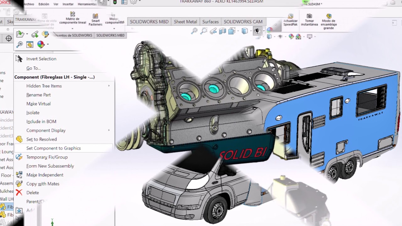Expand the Appearances color ball dropdown arrow
Screen dimensions: 402x226
click(x=48, y=45)
